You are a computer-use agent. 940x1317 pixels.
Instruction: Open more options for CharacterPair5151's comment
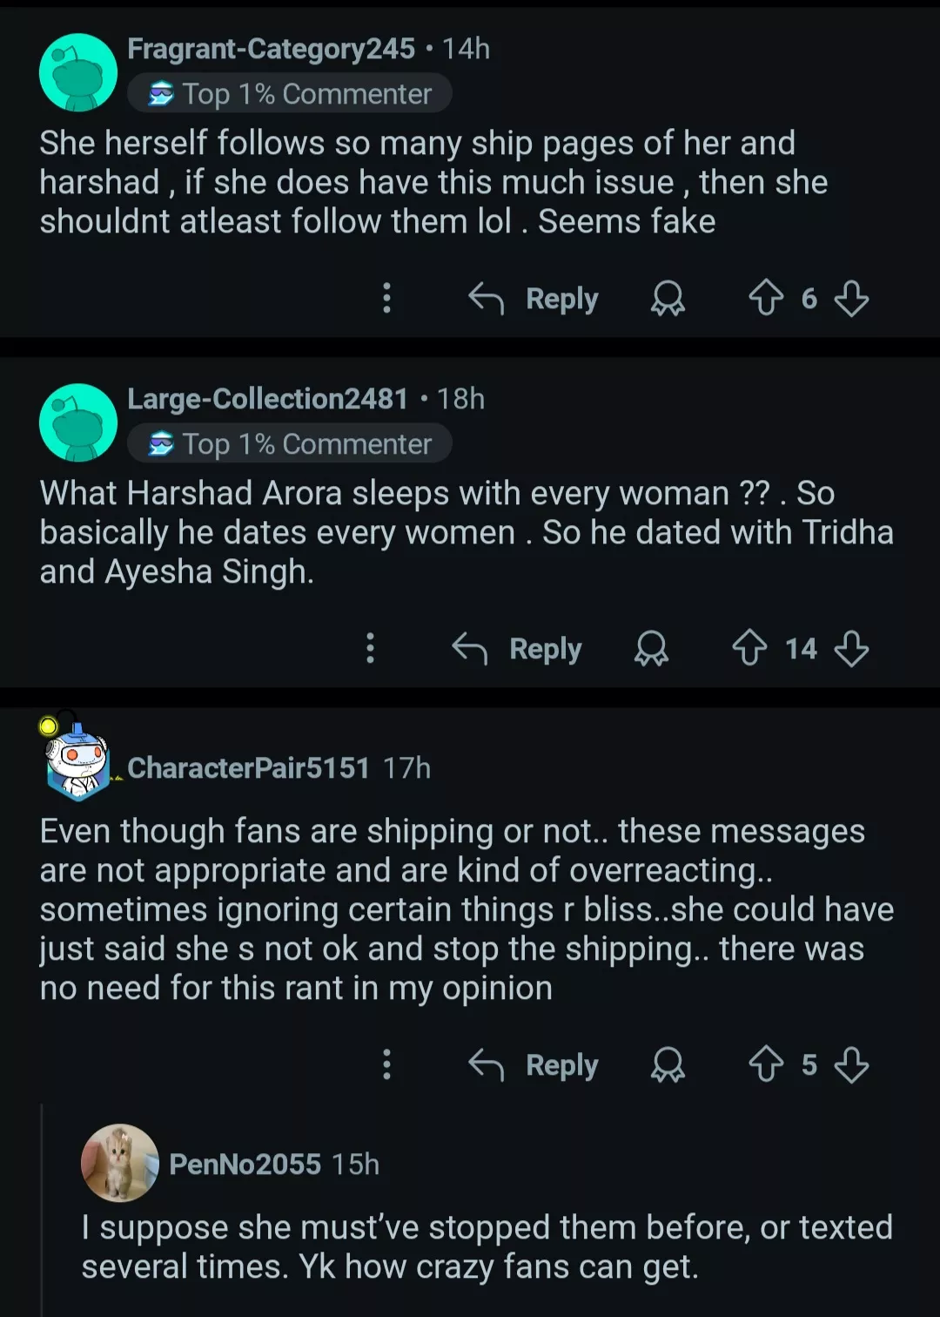pos(387,1064)
